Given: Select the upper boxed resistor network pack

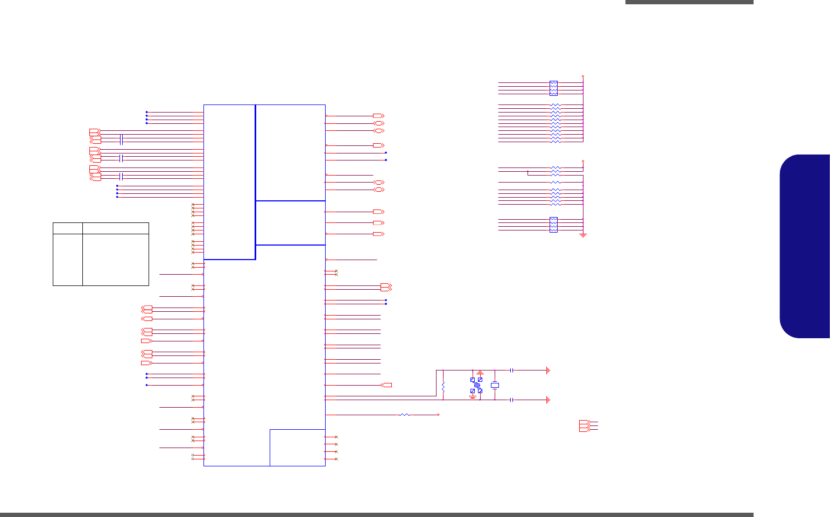Looking at the screenshot, I should [553, 88].
